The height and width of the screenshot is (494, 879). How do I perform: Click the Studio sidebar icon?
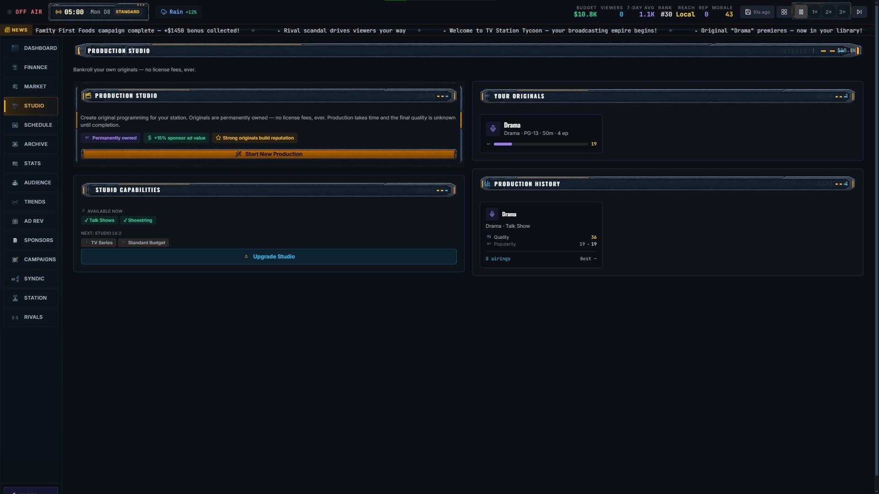pos(15,106)
